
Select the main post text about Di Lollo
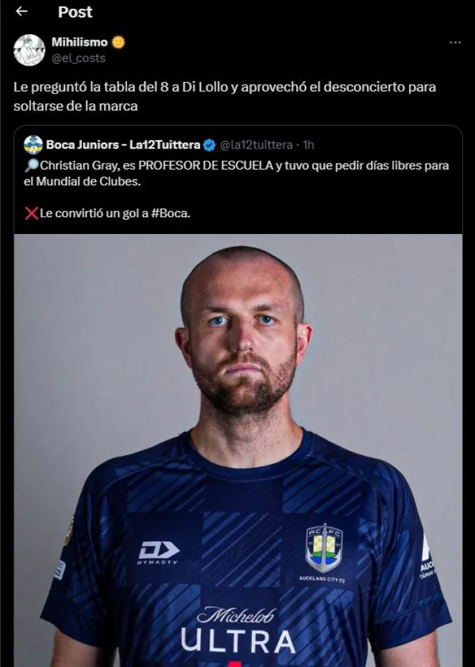225,96
